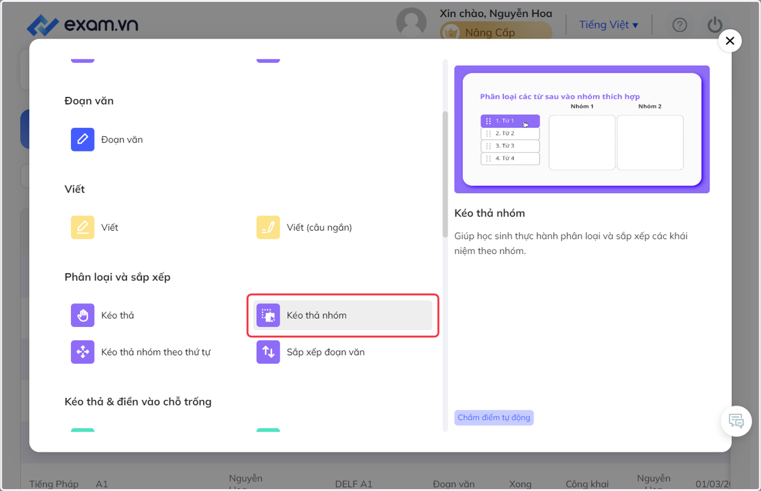Click the Tiếng Pháp cell in background table
The height and width of the screenshot is (491, 761).
54,484
